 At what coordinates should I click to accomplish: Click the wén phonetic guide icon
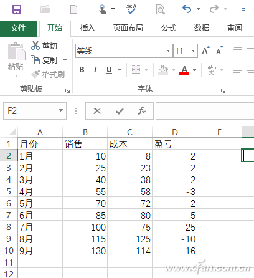tap(211, 70)
